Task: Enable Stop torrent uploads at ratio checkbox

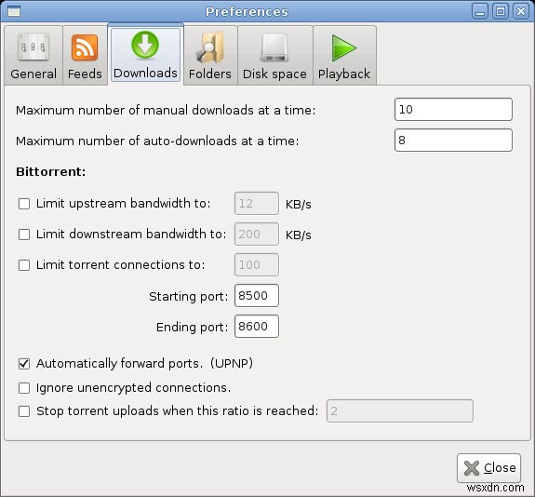Action: click(x=24, y=411)
